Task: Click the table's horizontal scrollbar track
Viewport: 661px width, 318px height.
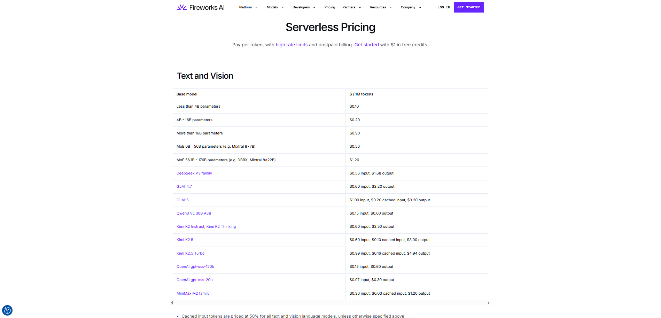Action: [x=330, y=303]
